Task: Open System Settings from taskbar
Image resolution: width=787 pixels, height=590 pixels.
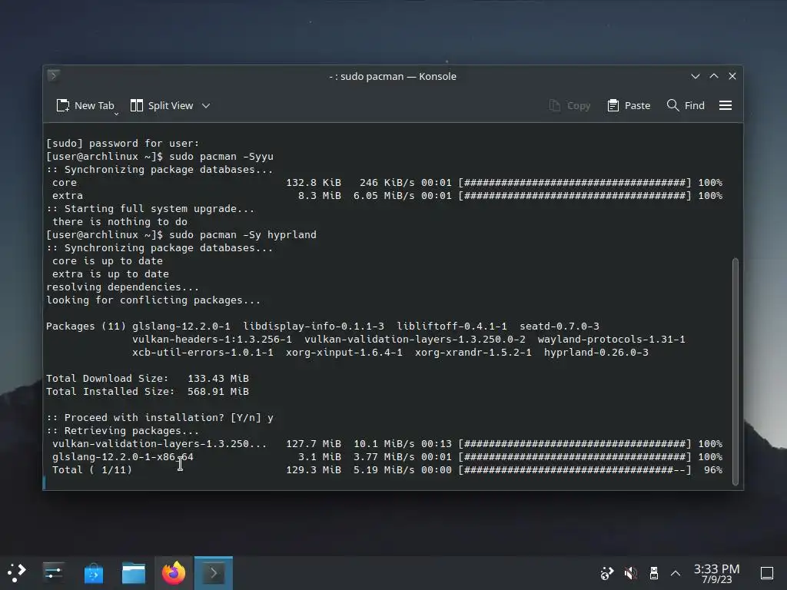Action: tap(53, 572)
